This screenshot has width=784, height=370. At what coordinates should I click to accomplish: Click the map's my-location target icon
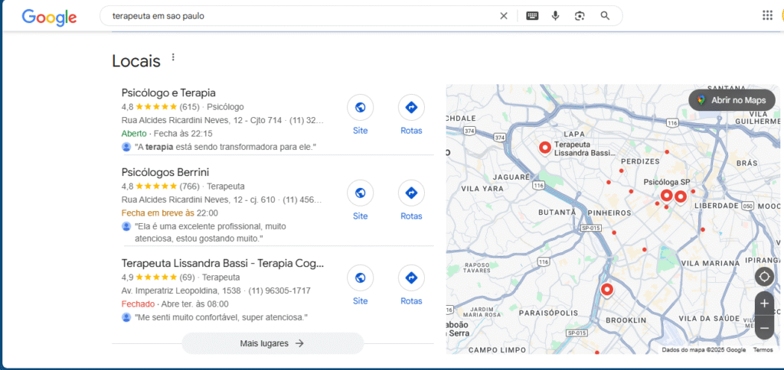[764, 276]
